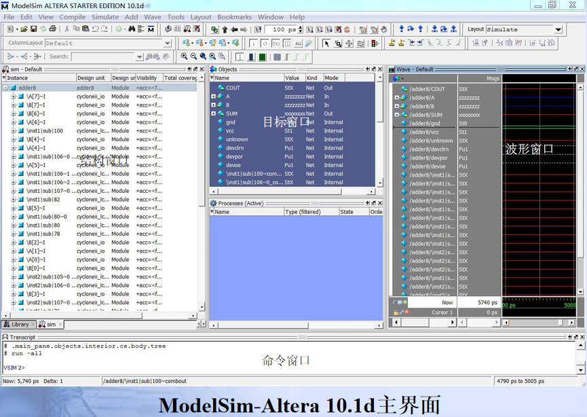
Task: Select the Zoom In icon above the panels
Action: point(183,56)
